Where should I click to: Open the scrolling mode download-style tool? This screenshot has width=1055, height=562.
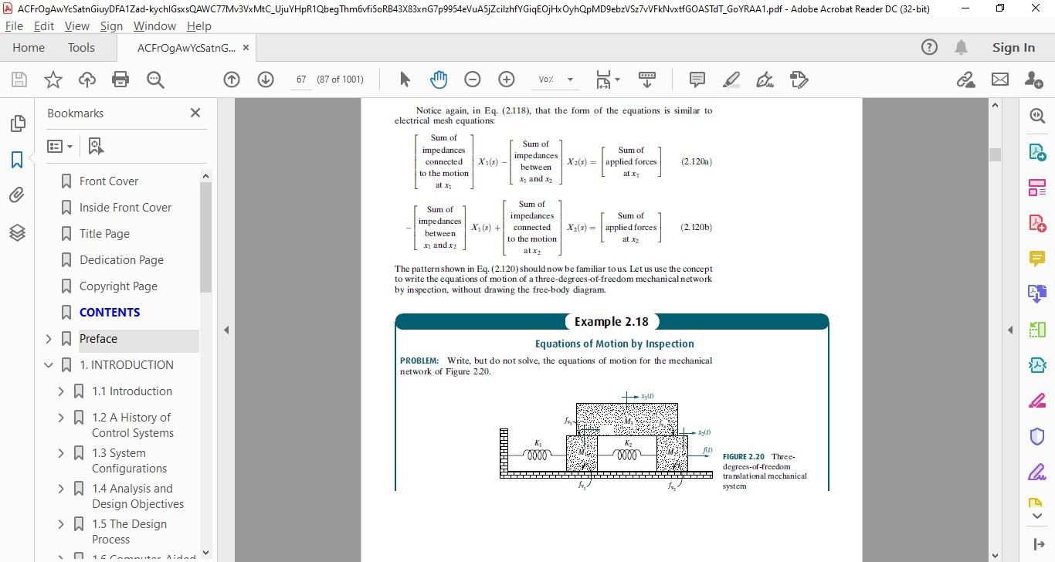[647, 80]
